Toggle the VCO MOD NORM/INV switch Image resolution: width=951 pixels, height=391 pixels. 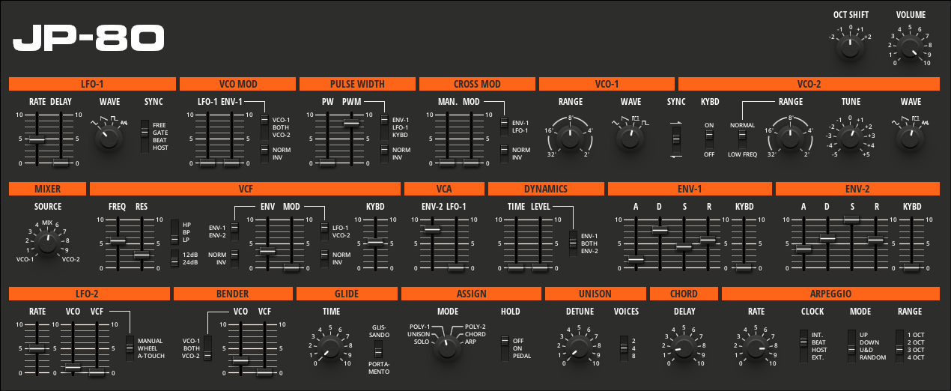(264, 153)
